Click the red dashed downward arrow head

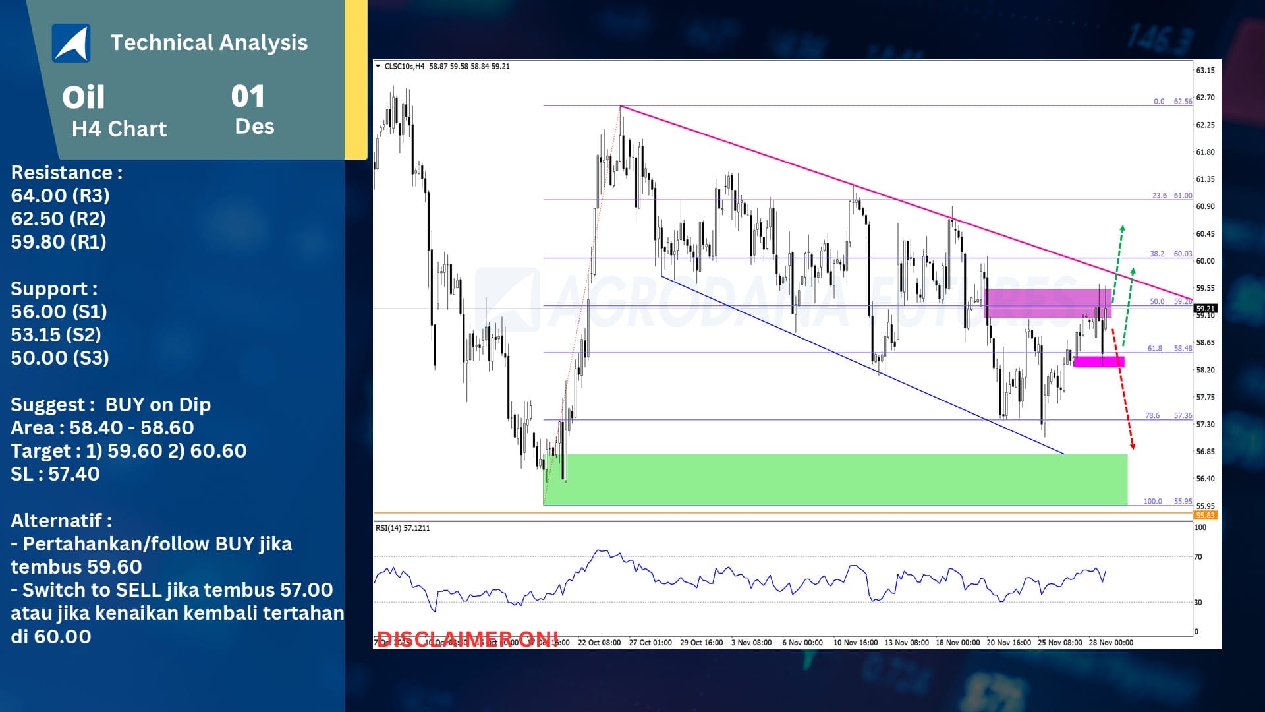click(1132, 446)
